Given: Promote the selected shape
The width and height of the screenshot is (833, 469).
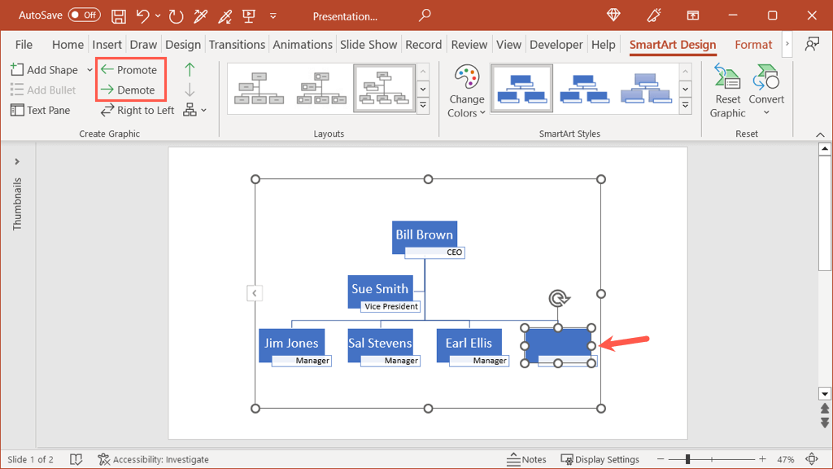Looking at the screenshot, I should click(x=129, y=70).
